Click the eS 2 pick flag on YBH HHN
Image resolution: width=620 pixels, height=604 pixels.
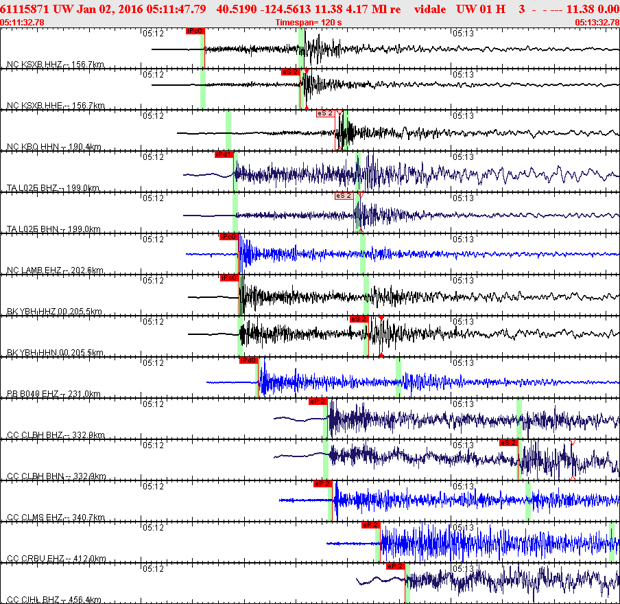pyautogui.click(x=359, y=319)
